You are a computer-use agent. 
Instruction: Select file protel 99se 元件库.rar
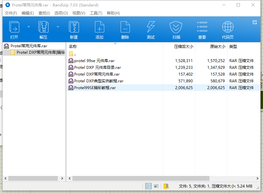(94, 61)
